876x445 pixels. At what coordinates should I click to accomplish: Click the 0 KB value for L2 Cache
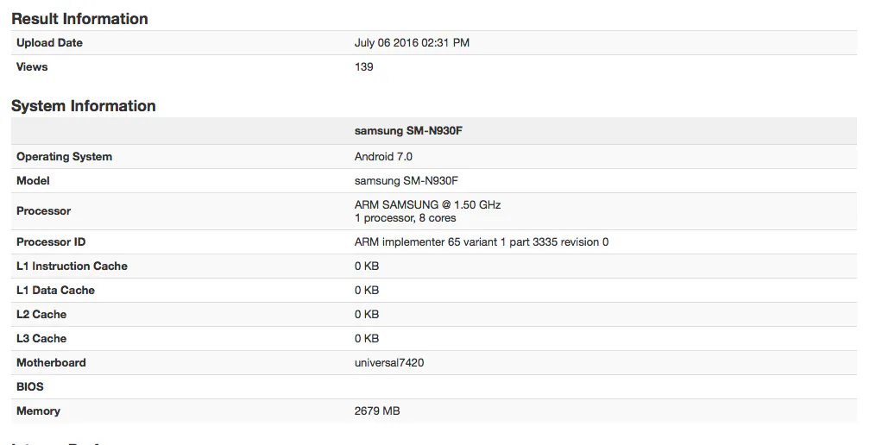(367, 314)
